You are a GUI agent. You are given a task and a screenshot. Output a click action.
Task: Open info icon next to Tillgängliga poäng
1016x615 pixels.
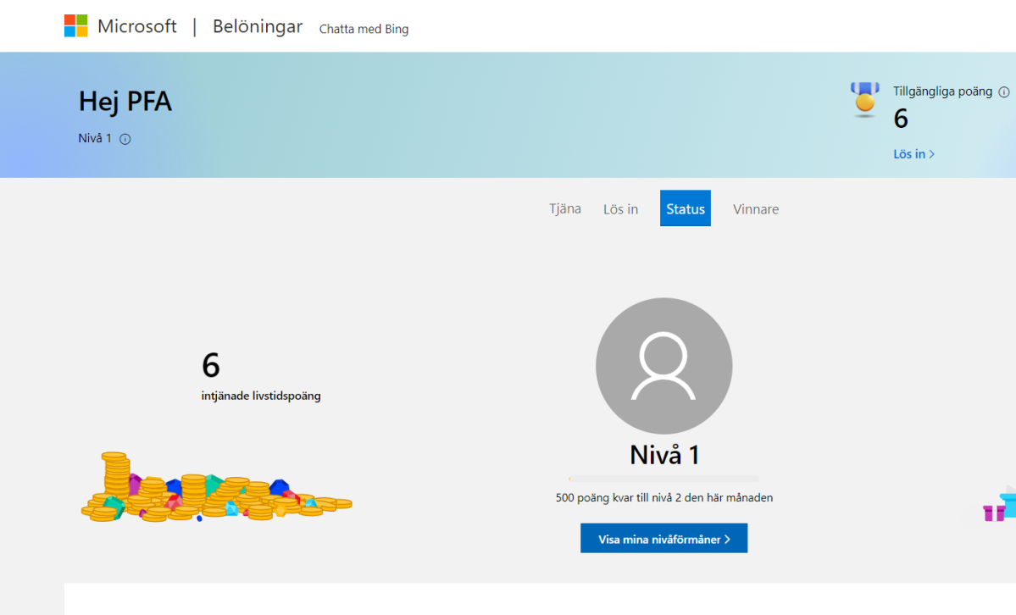coord(1004,92)
